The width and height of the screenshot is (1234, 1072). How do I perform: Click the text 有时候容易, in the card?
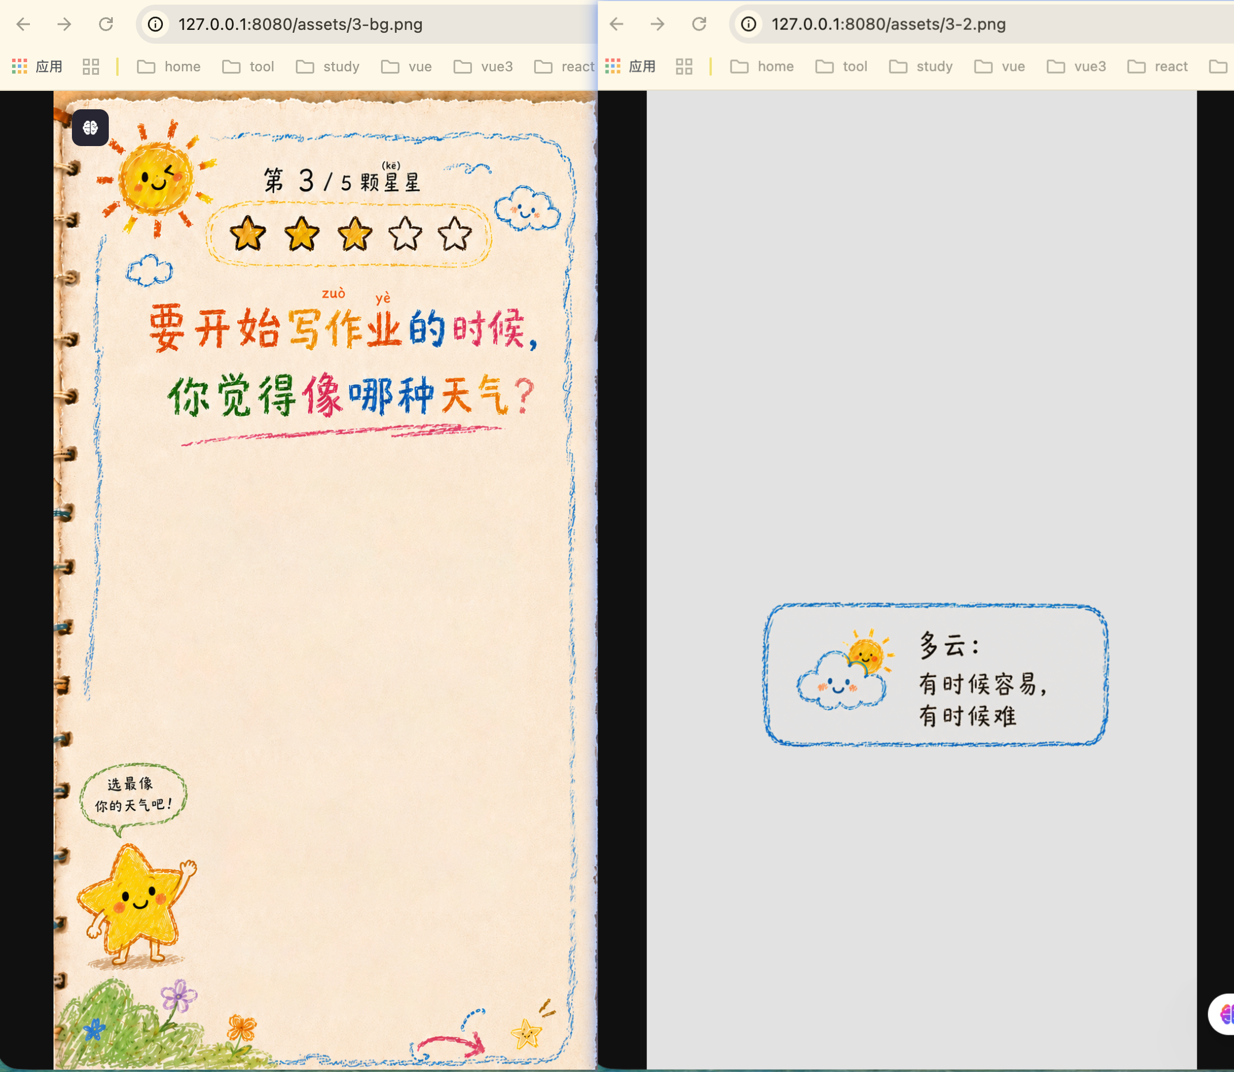coord(983,684)
